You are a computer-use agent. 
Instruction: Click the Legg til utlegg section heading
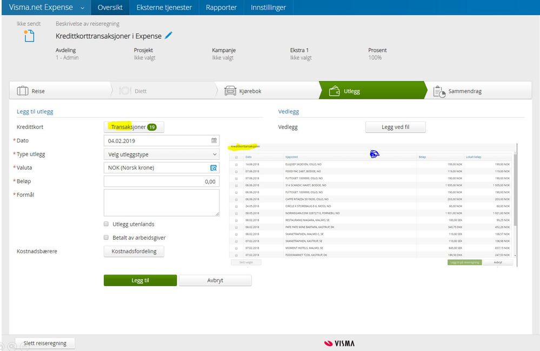35,111
